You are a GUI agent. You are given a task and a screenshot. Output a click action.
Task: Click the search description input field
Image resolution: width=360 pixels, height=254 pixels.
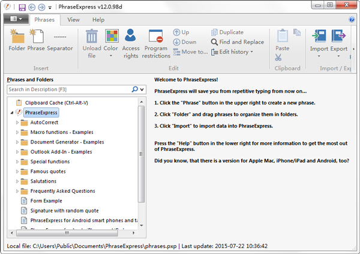[x=69, y=89]
